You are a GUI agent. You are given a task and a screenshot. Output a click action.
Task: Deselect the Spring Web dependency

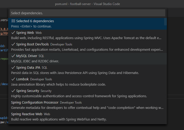88,35
